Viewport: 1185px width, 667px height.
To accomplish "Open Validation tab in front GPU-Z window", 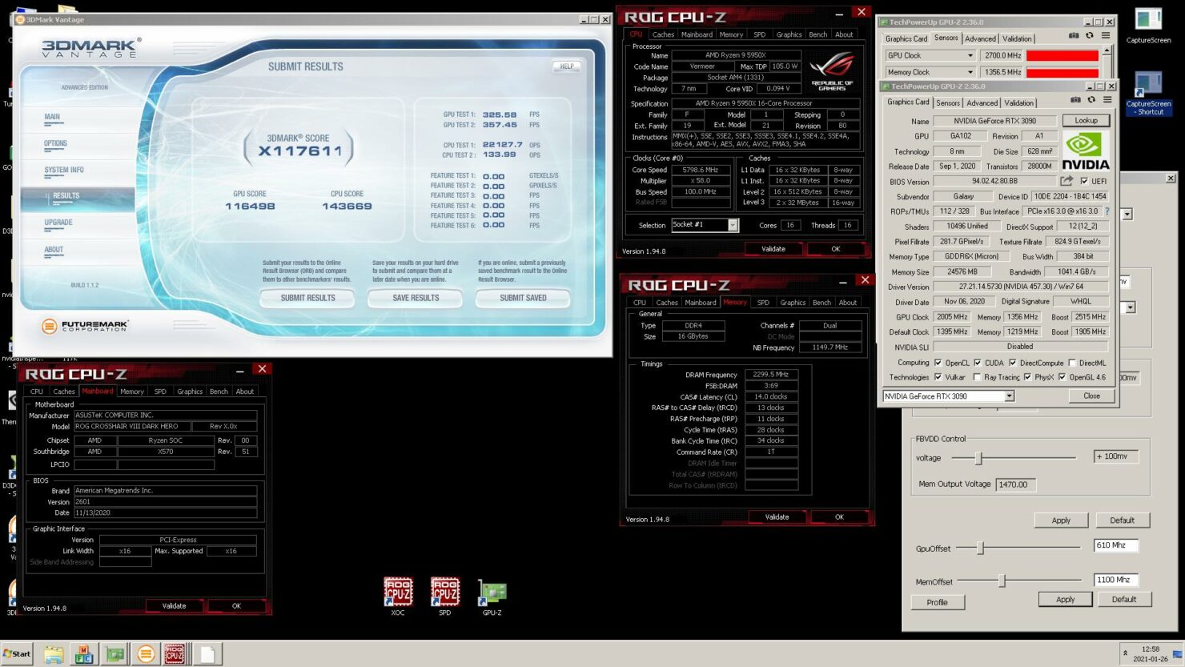I will pos(1019,103).
